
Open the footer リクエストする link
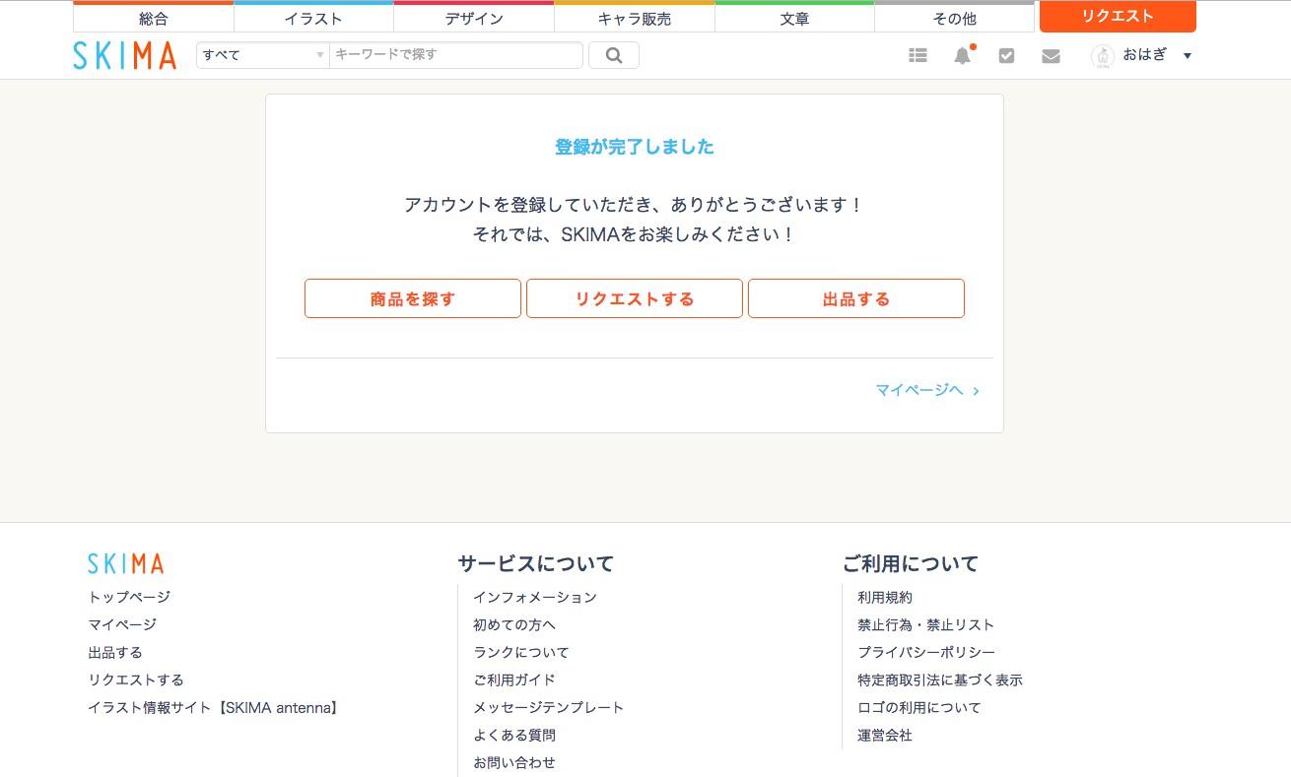(x=136, y=680)
